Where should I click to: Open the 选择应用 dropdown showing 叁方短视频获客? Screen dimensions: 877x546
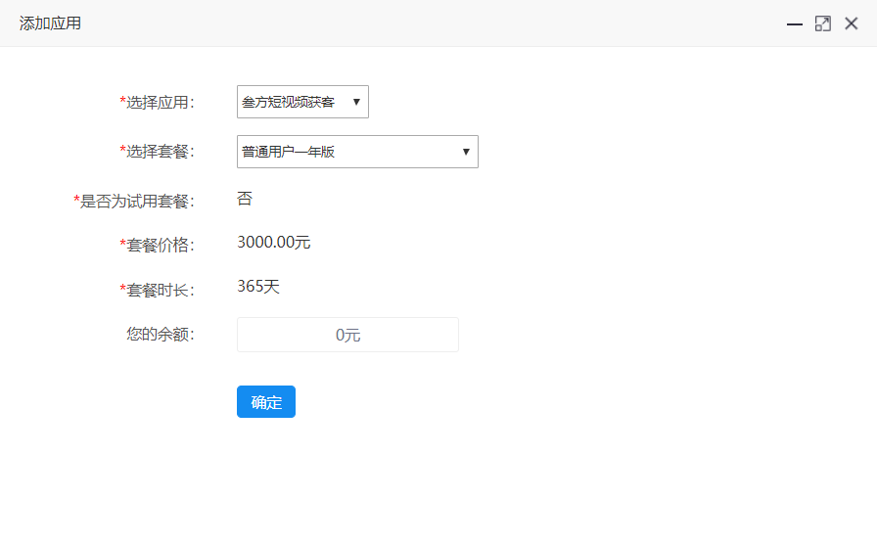point(302,102)
